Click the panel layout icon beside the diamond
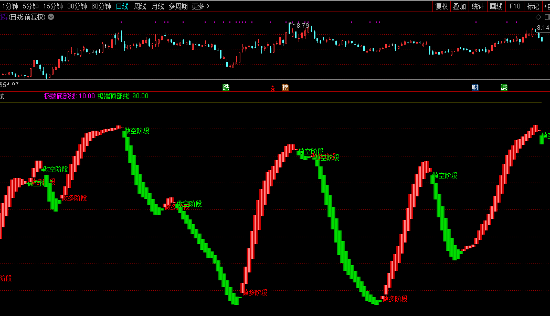 coord(546,17)
